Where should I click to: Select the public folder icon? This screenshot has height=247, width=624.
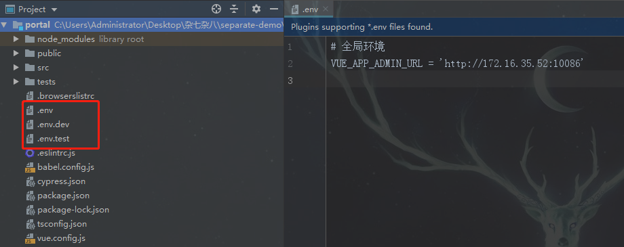point(29,53)
